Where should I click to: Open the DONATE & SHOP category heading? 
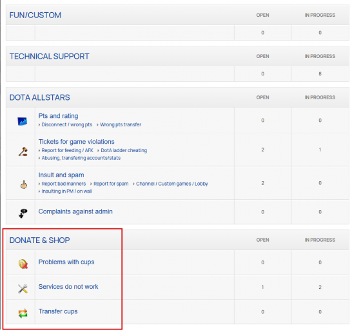tap(40, 240)
